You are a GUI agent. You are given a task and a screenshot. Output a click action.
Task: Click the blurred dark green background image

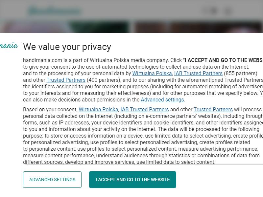point(99,27)
